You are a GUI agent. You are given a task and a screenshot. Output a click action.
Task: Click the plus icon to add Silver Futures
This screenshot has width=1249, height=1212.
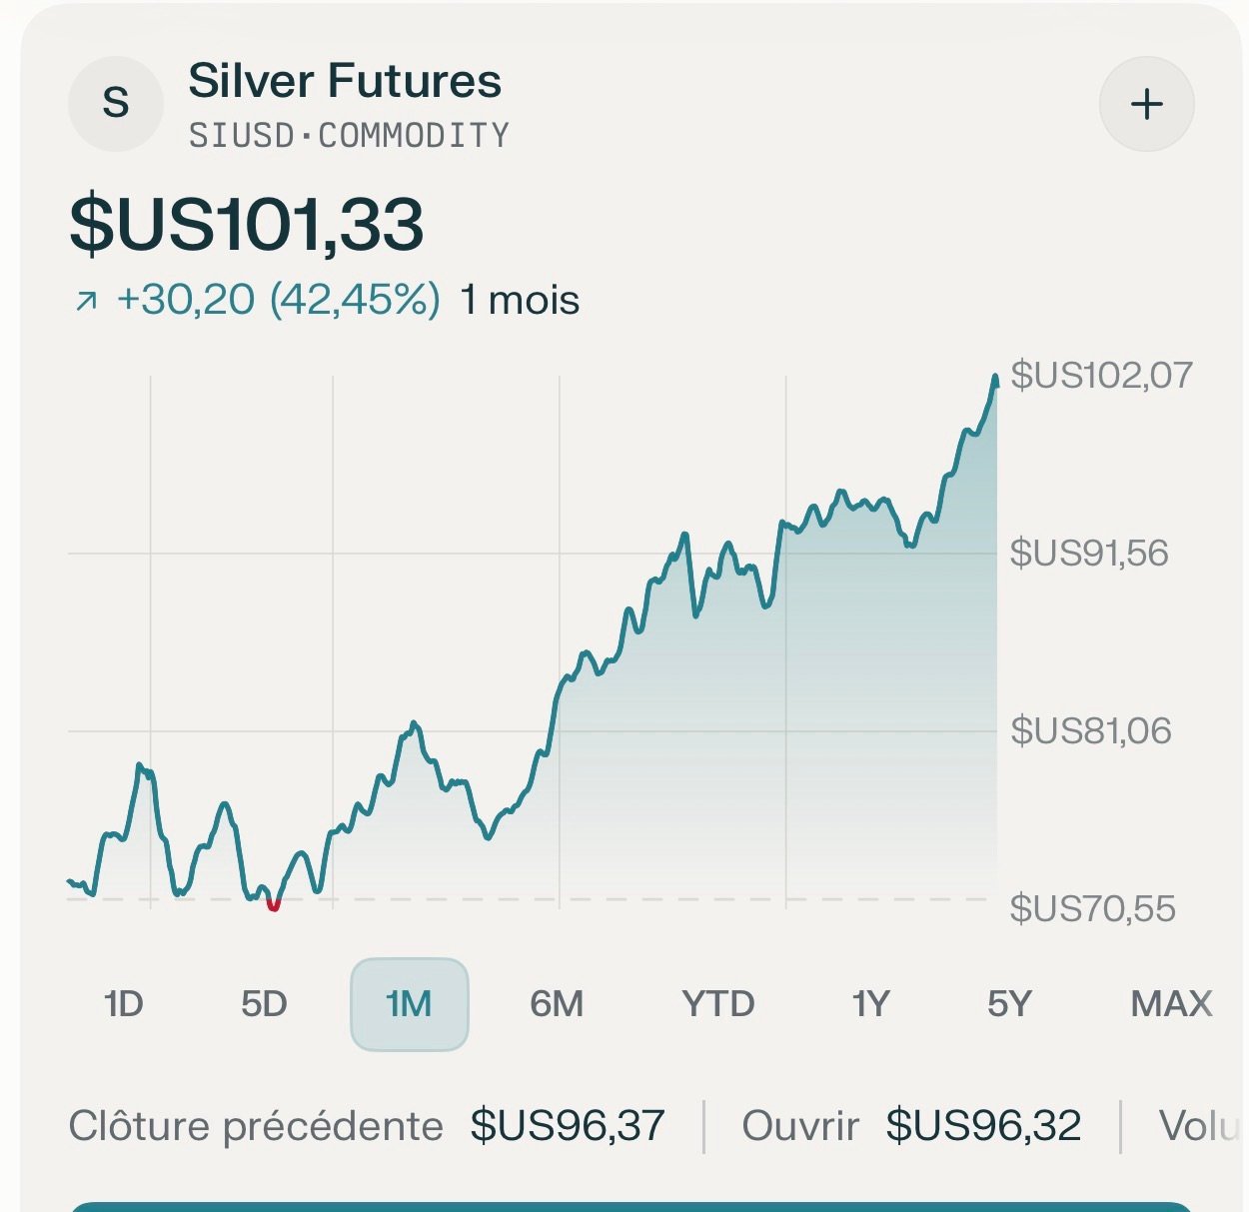click(x=1146, y=104)
